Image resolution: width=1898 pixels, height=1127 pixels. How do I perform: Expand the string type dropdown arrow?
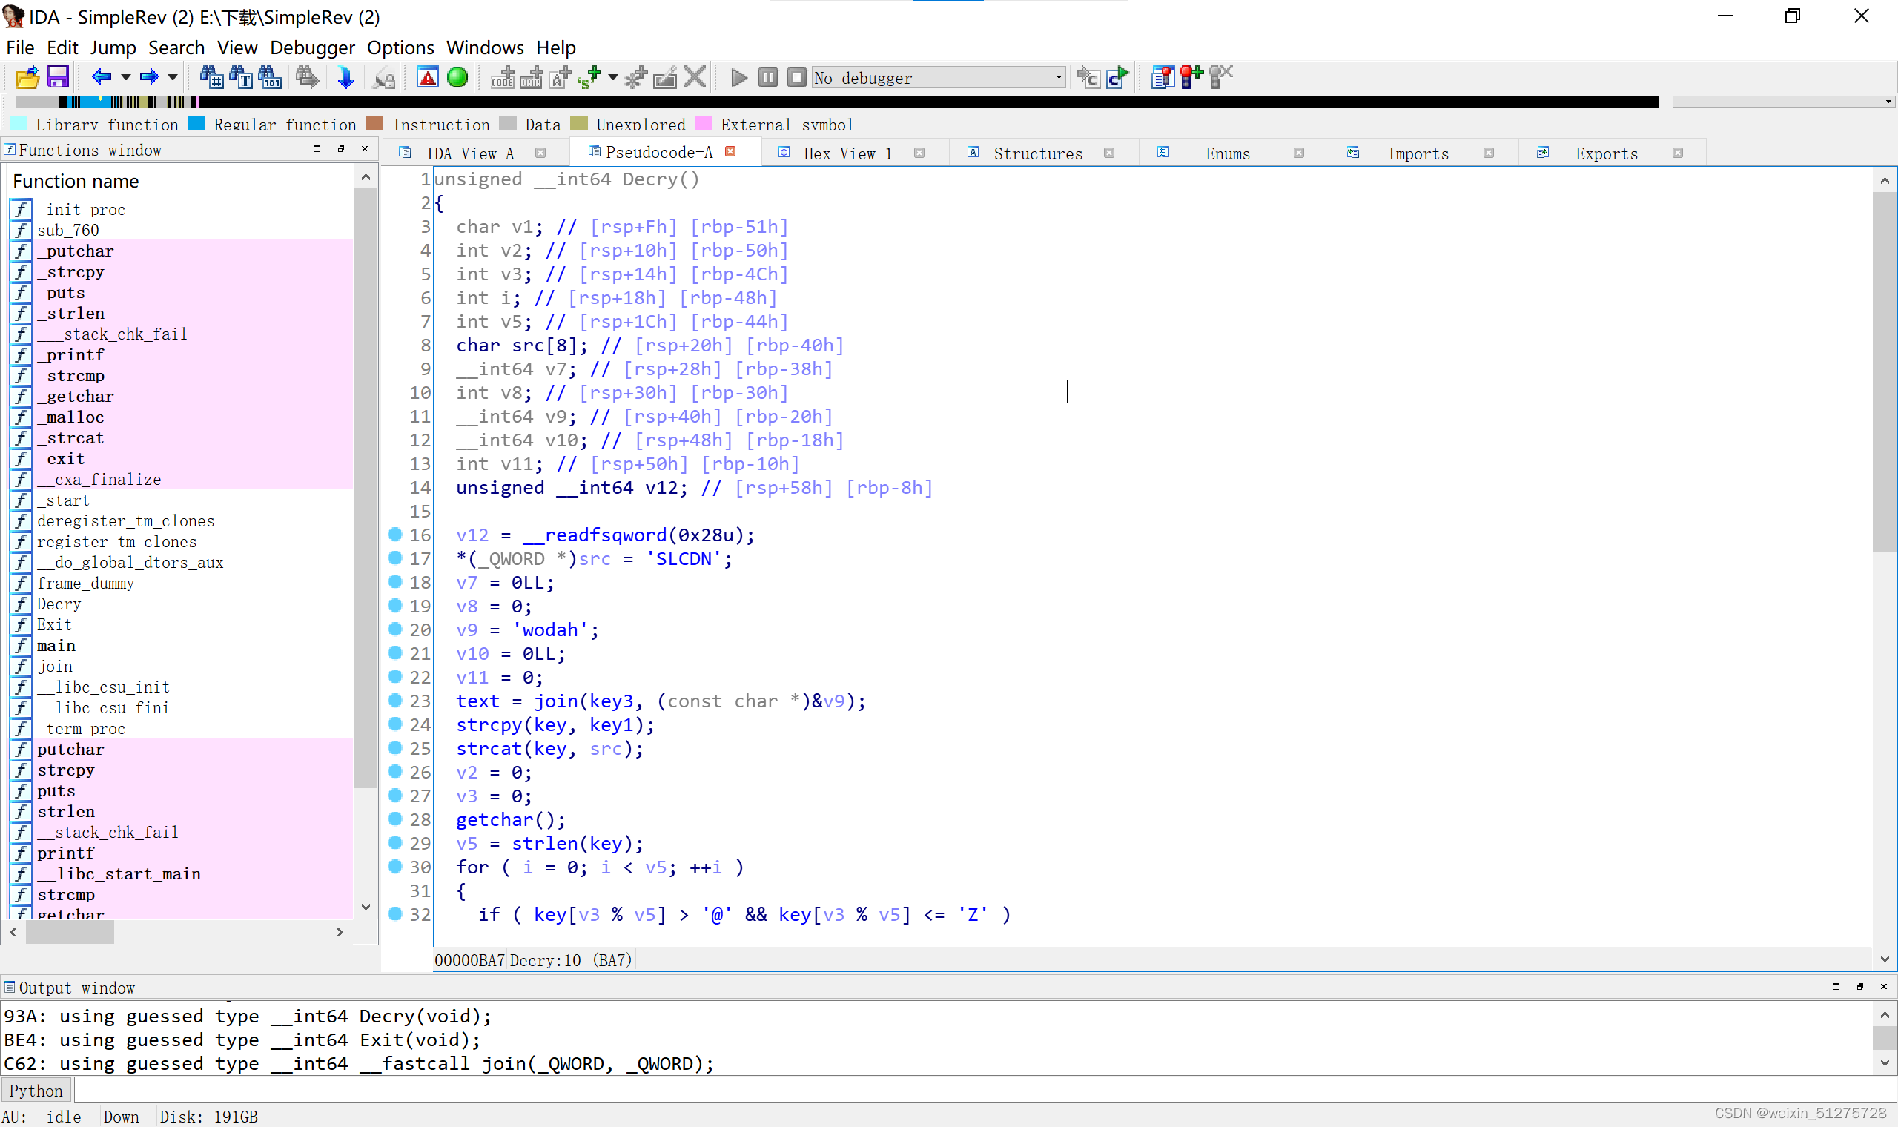coord(612,77)
